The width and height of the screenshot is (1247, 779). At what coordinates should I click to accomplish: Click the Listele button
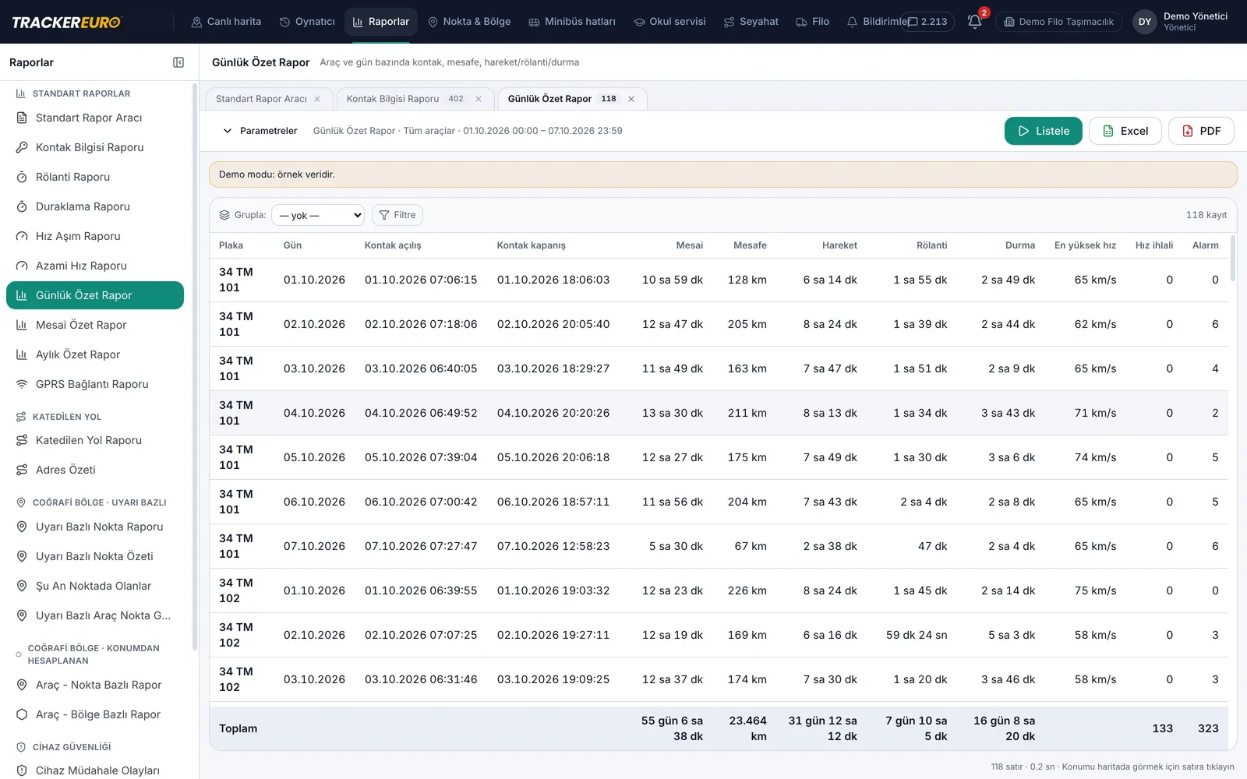1043,131
